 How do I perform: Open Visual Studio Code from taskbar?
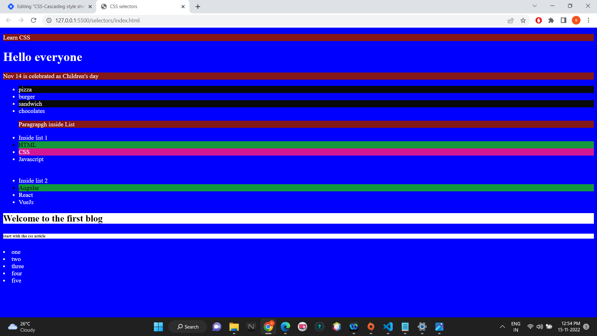pos(388,327)
